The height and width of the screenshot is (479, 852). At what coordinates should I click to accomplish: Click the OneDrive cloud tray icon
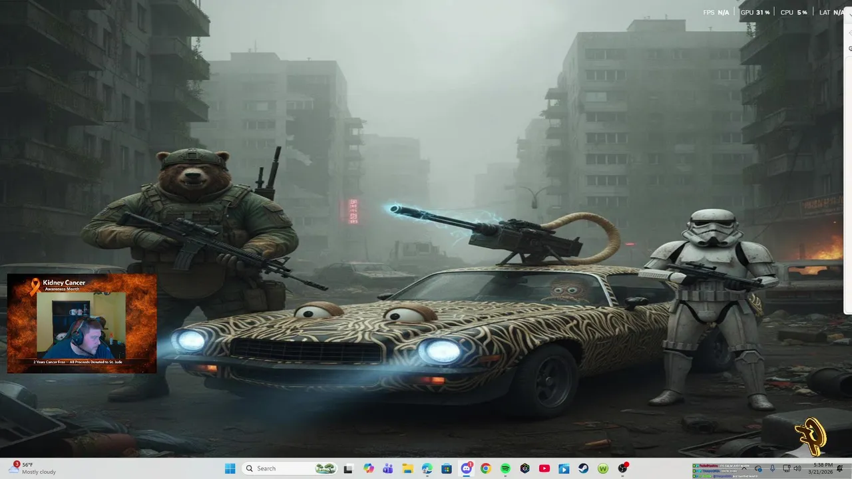point(758,468)
